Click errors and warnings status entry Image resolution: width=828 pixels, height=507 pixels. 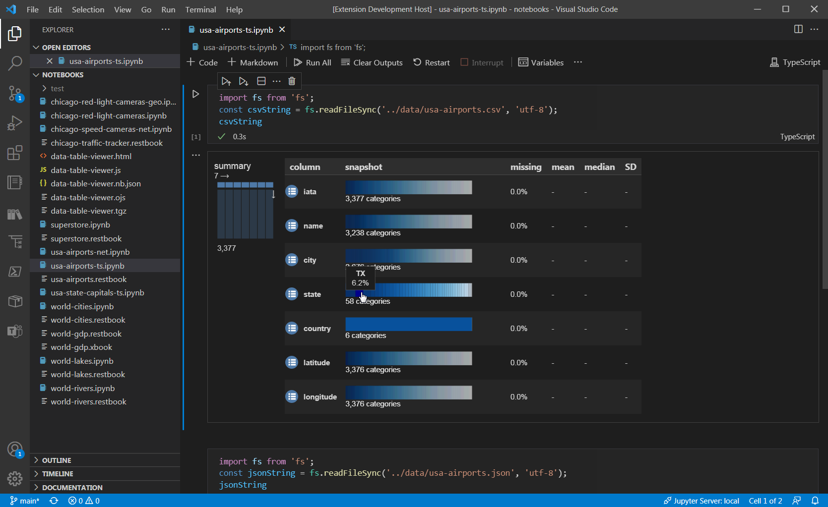(x=84, y=501)
